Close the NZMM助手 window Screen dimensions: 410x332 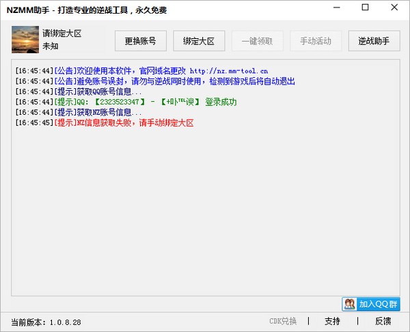[x=394, y=8]
